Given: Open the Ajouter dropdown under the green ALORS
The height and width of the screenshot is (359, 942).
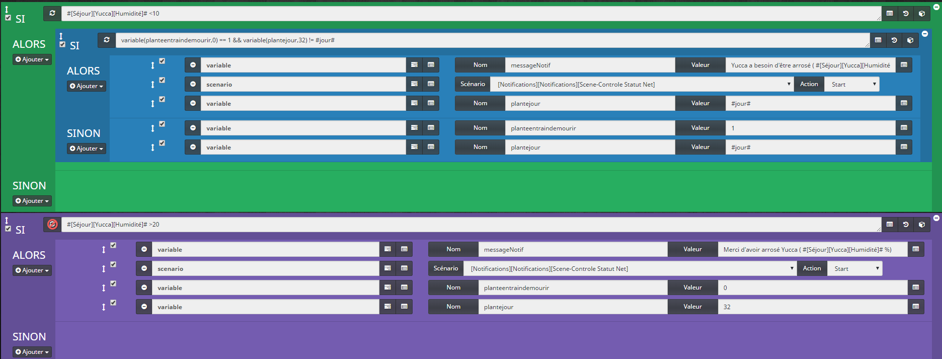Looking at the screenshot, I should (x=32, y=59).
